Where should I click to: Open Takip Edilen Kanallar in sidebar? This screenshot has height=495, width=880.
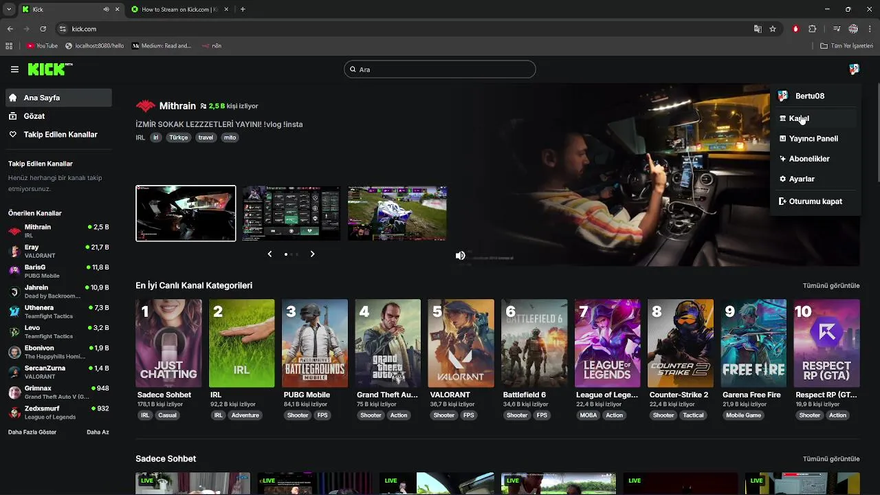click(58, 135)
